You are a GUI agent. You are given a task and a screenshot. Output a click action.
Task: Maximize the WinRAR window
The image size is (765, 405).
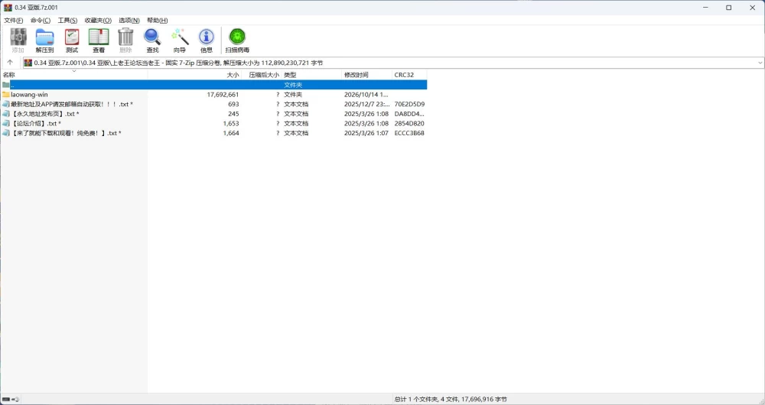coord(729,8)
